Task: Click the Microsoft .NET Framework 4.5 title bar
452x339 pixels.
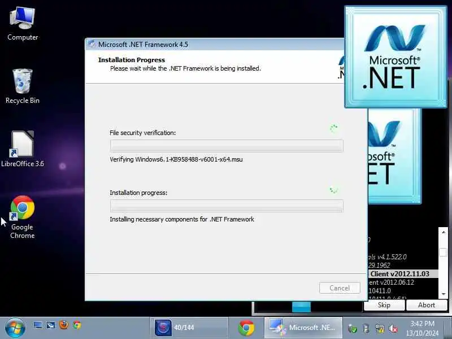Action: 215,45
